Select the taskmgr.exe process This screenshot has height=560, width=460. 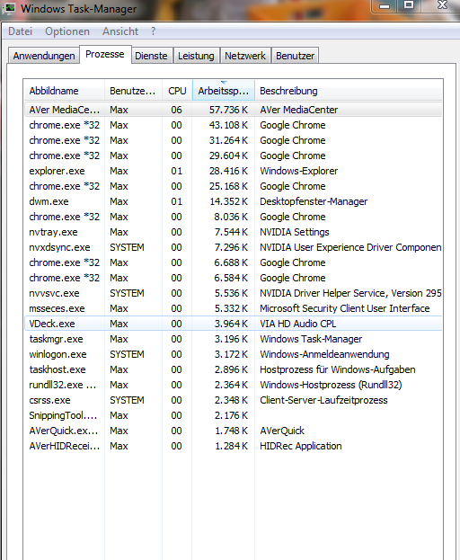click(234, 339)
